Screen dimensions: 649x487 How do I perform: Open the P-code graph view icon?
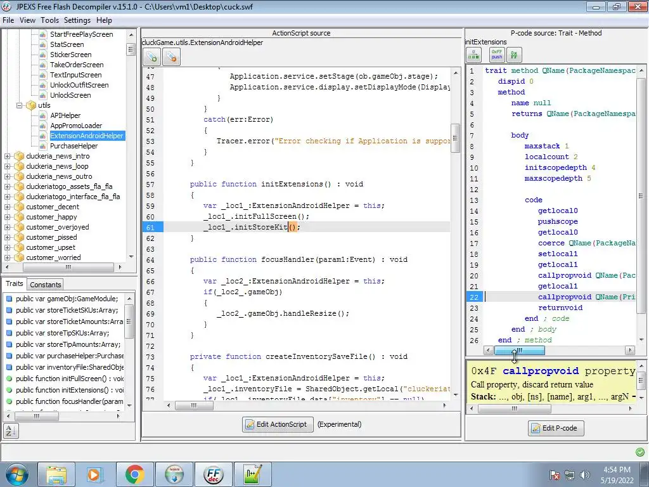point(473,55)
